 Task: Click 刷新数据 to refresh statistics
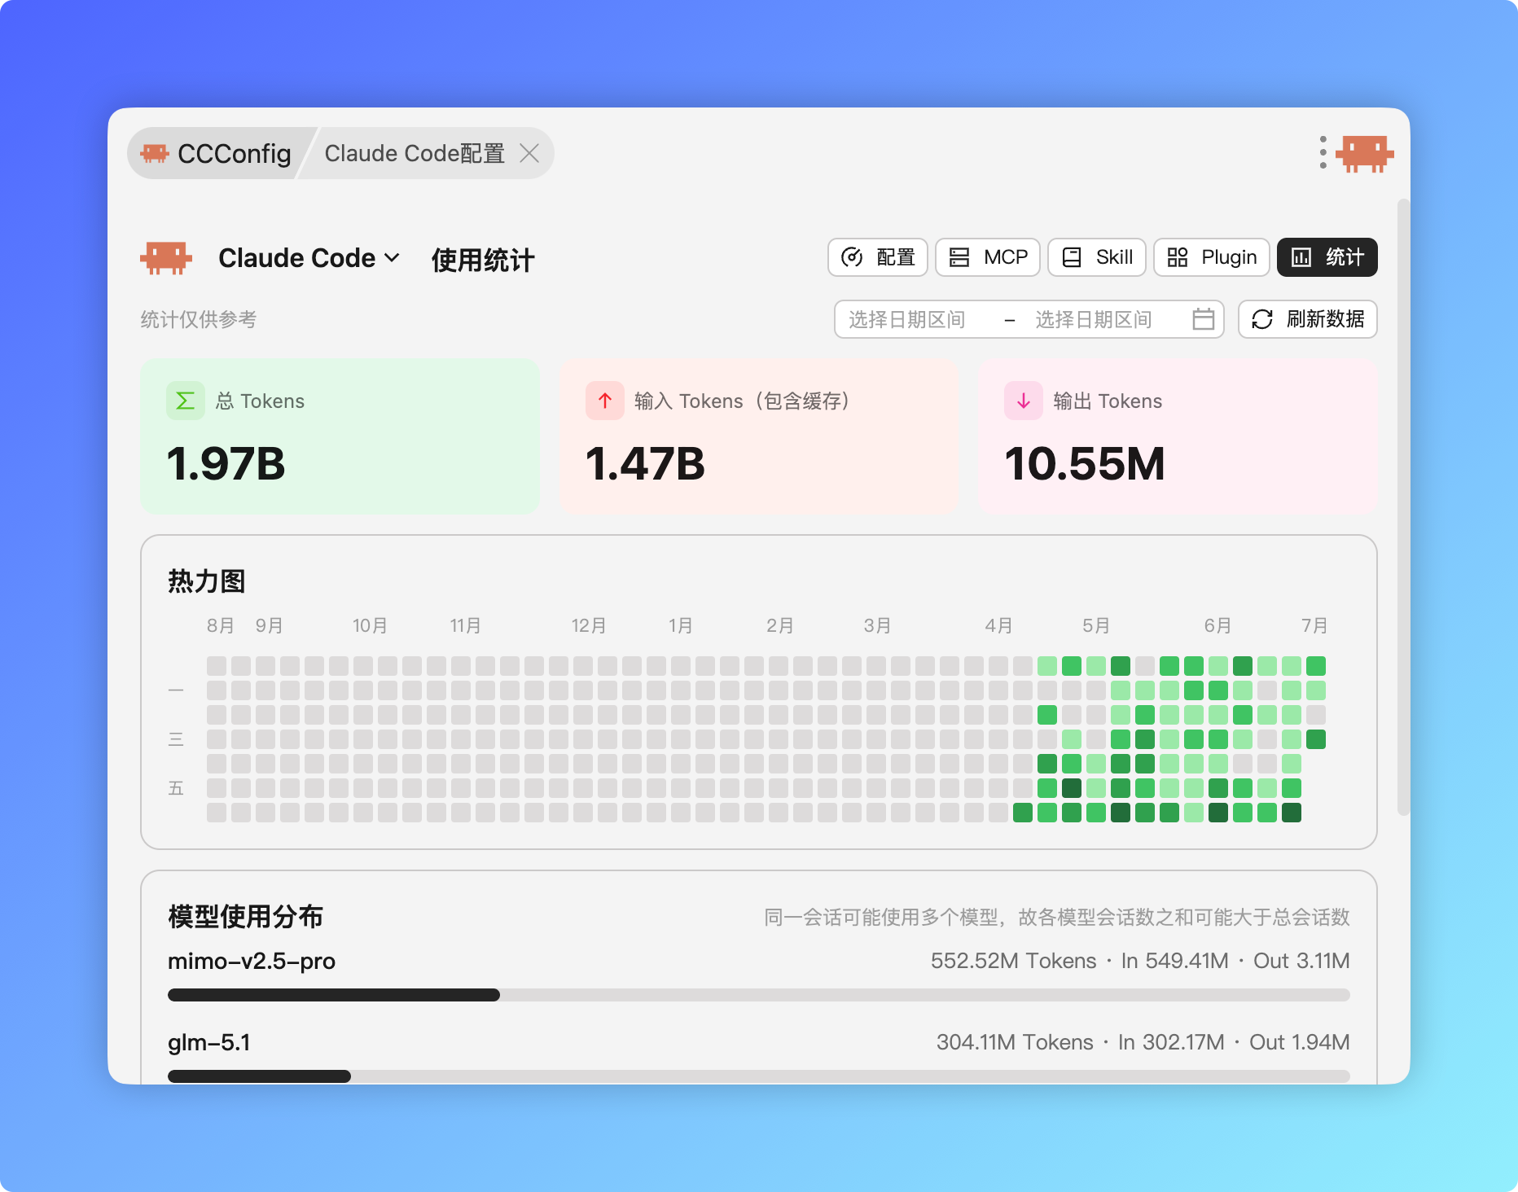pos(1308,319)
